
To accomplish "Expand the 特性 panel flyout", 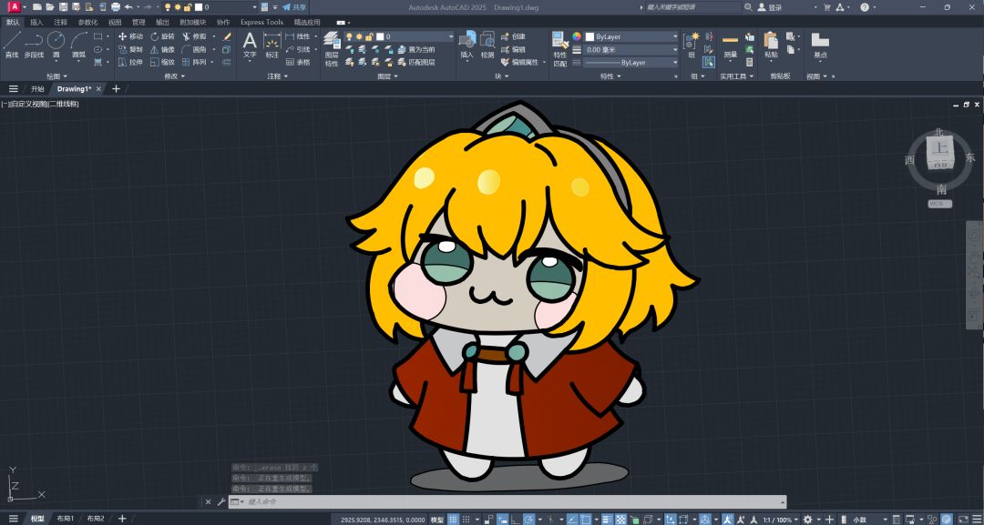I will (x=610, y=76).
